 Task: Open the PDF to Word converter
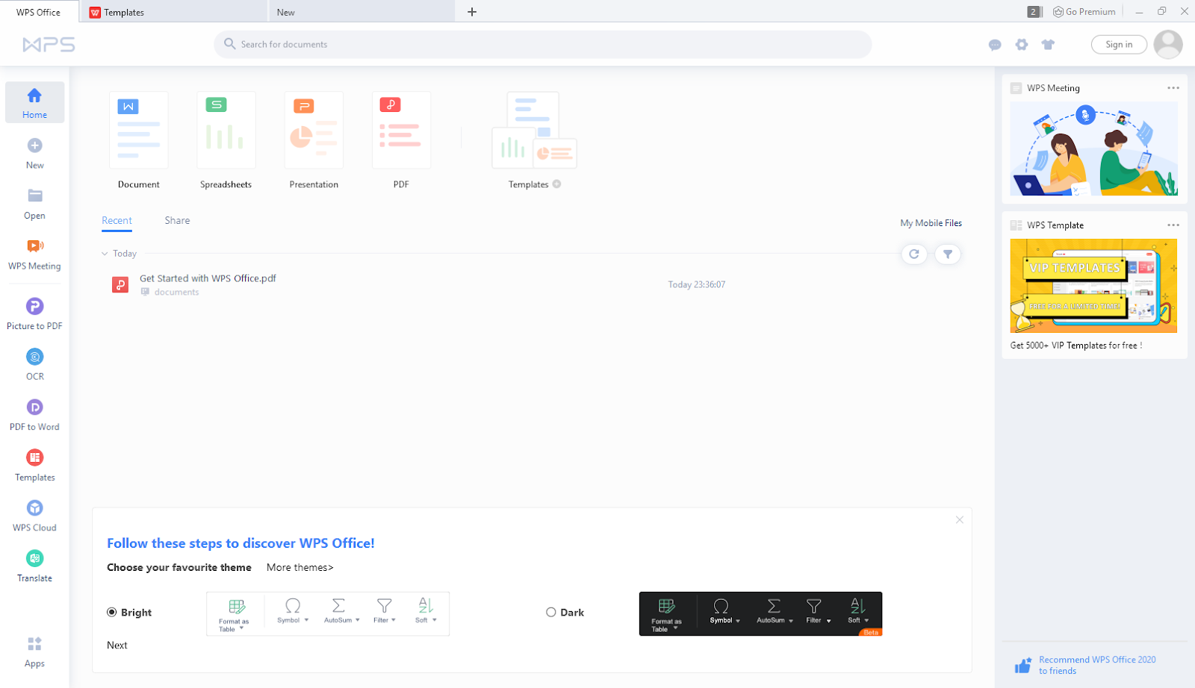point(34,414)
